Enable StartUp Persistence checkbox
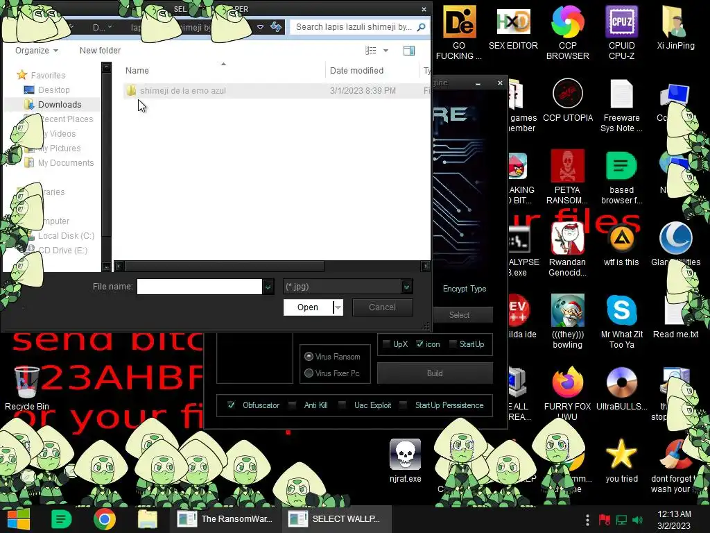This screenshot has width=710, height=533. 404,405
